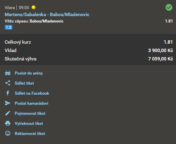Open Reklamovat tiket
The width and height of the screenshot is (176, 144).
(x=30, y=134)
